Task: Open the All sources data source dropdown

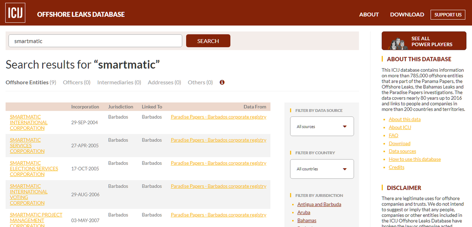Action: (x=322, y=127)
